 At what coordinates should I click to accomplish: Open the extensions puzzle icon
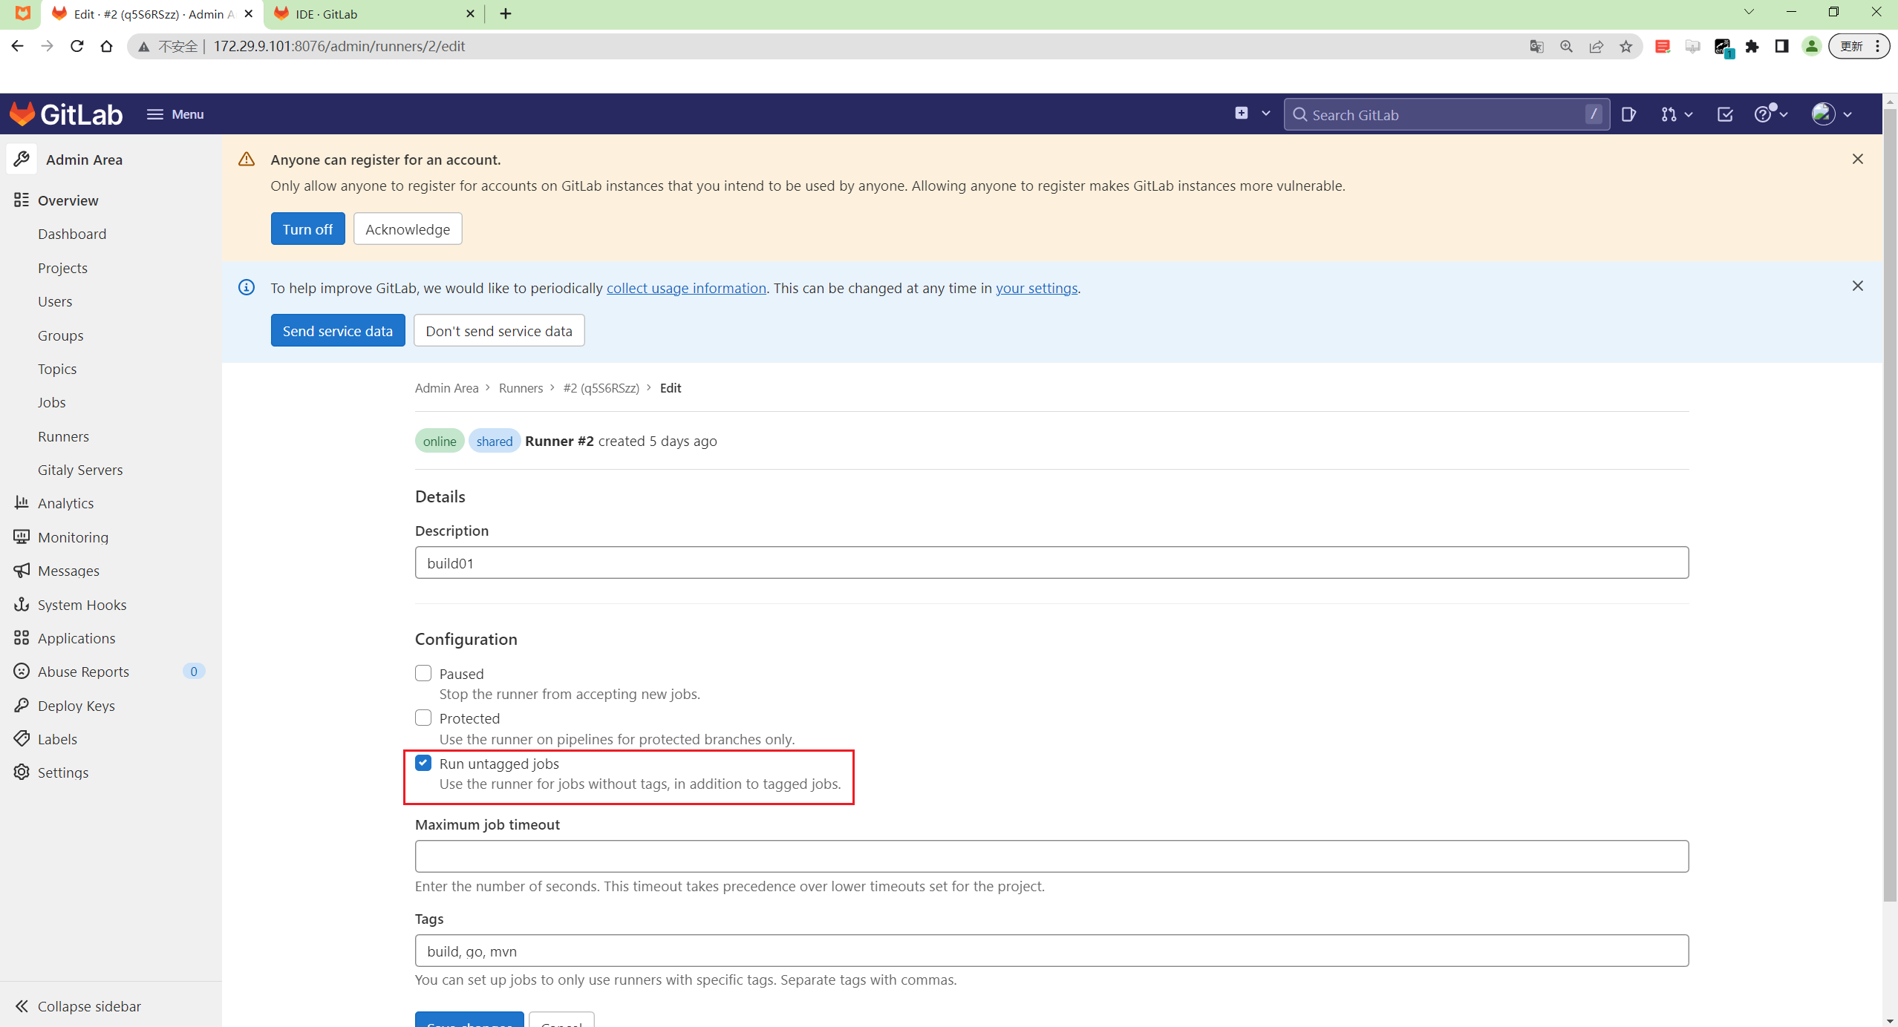point(1752,46)
